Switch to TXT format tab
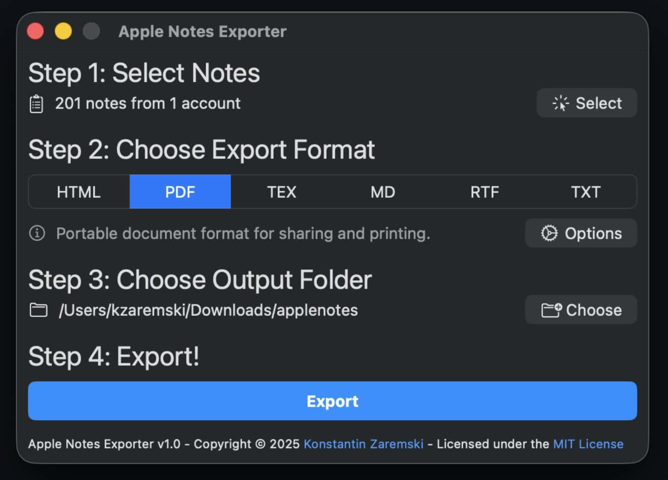This screenshot has height=480, width=668. point(585,192)
